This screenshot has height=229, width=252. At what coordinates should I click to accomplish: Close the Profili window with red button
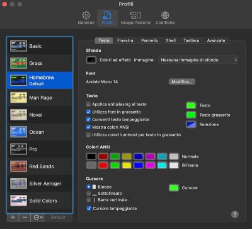(4, 4)
